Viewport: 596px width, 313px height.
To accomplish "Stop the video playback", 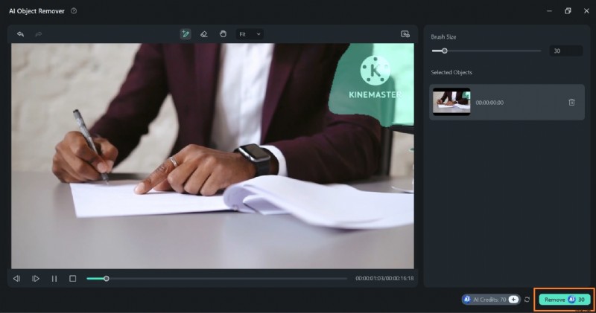I will 72,279.
